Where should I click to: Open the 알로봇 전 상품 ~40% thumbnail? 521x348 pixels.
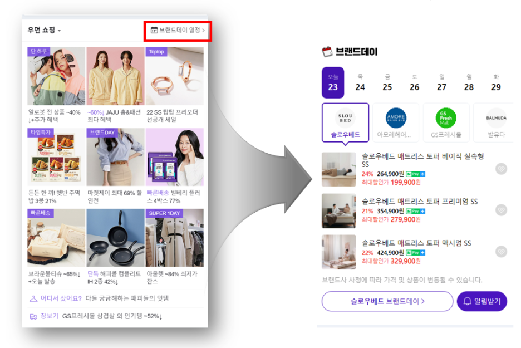56,76
